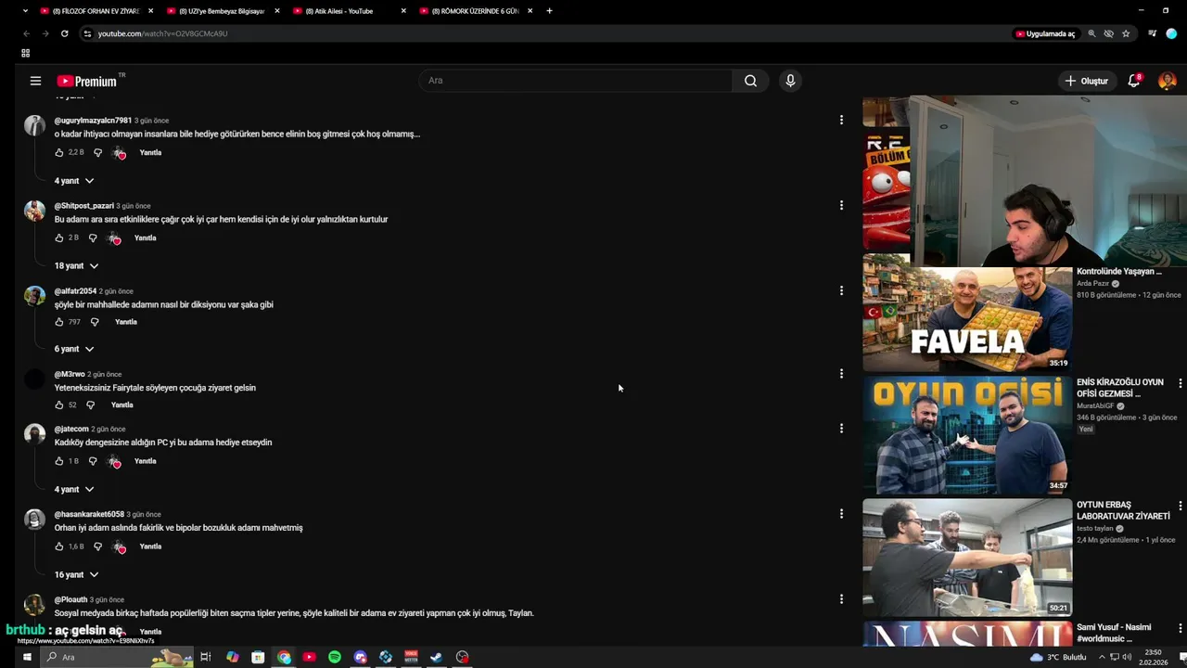Open options menu for @Shitpost_pazari comment

tap(841, 205)
